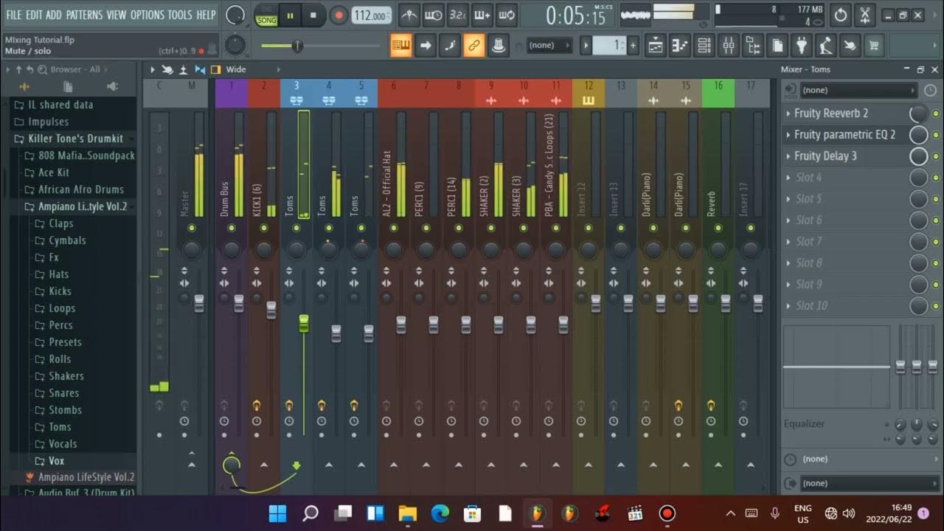Open the FILE menu
Viewport: 944px width, 531px height.
pos(14,15)
